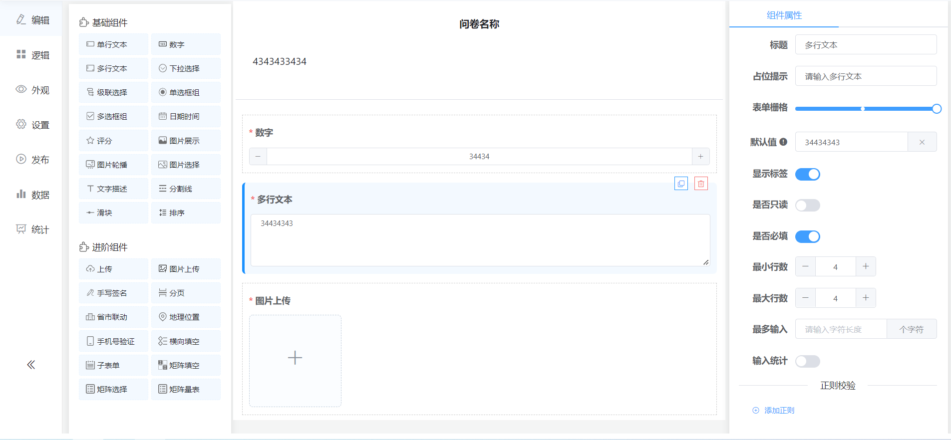Screen dimensions: 951x440
Task: Add a 手写签名 component
Action: (113, 293)
